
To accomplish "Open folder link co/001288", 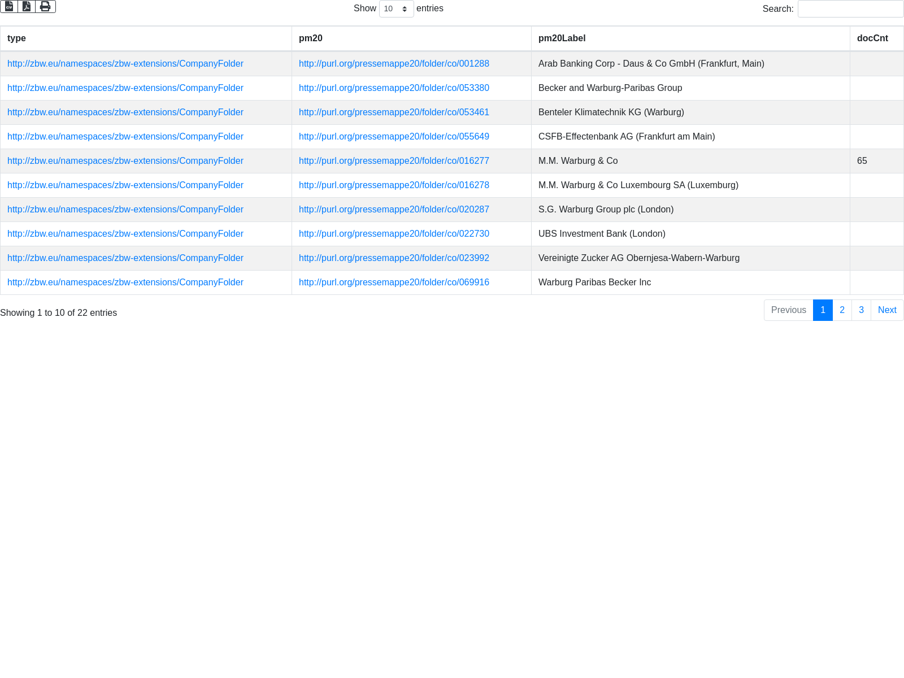I will click(x=394, y=64).
